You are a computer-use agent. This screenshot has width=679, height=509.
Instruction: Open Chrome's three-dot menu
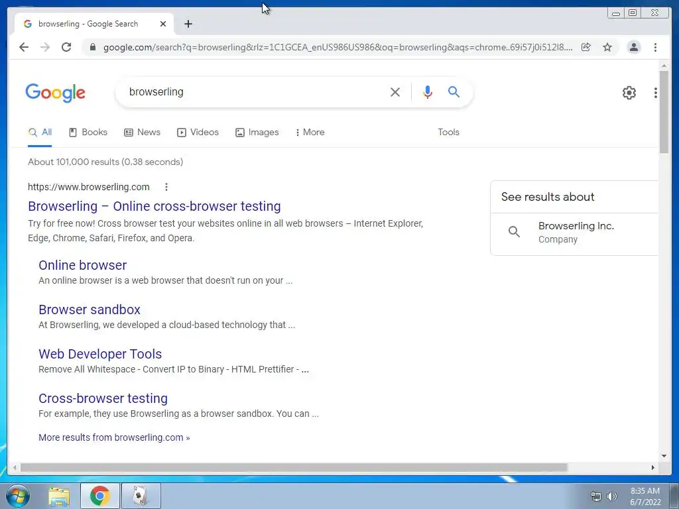tap(655, 47)
